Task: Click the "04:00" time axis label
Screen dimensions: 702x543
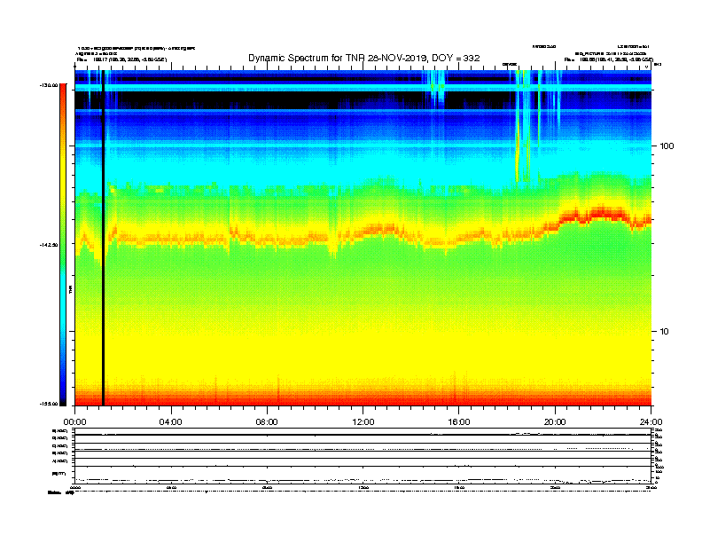Action: 171,422
